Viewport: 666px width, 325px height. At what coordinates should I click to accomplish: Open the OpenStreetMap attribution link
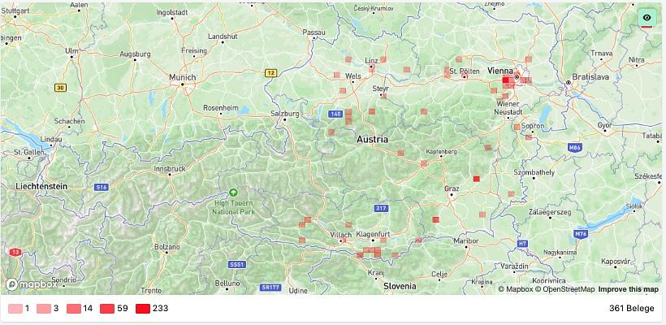coord(564,289)
